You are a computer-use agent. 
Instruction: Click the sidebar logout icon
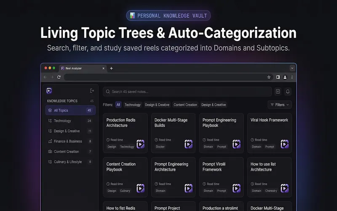click(92, 91)
